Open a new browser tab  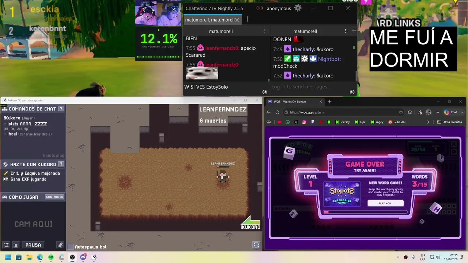pyautogui.click(x=329, y=102)
